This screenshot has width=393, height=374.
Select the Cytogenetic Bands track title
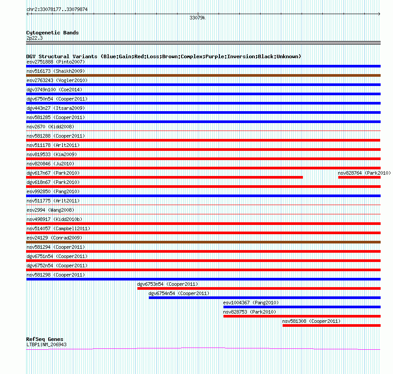click(x=53, y=33)
